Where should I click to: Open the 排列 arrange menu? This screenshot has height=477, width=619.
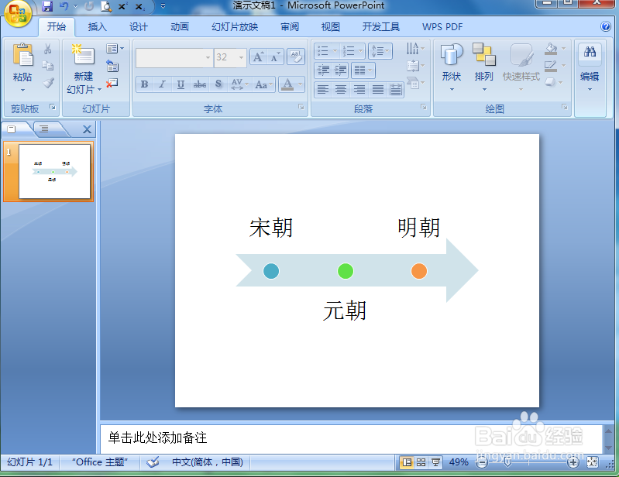tap(484, 67)
